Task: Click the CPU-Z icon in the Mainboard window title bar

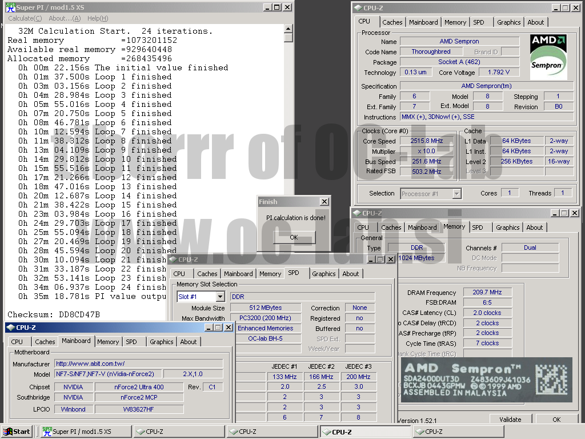Action: [x=11, y=328]
